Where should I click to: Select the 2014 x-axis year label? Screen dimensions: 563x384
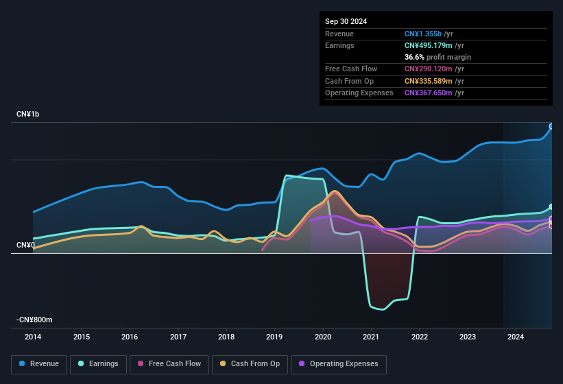coord(33,337)
